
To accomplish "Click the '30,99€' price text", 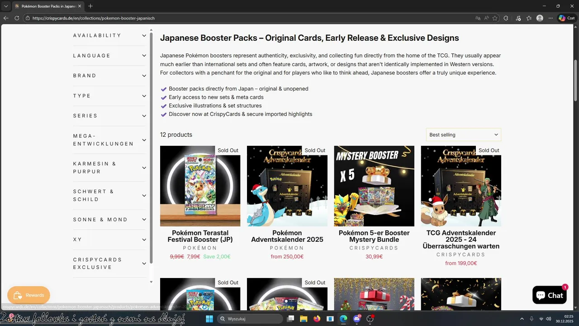I will [x=374, y=256].
